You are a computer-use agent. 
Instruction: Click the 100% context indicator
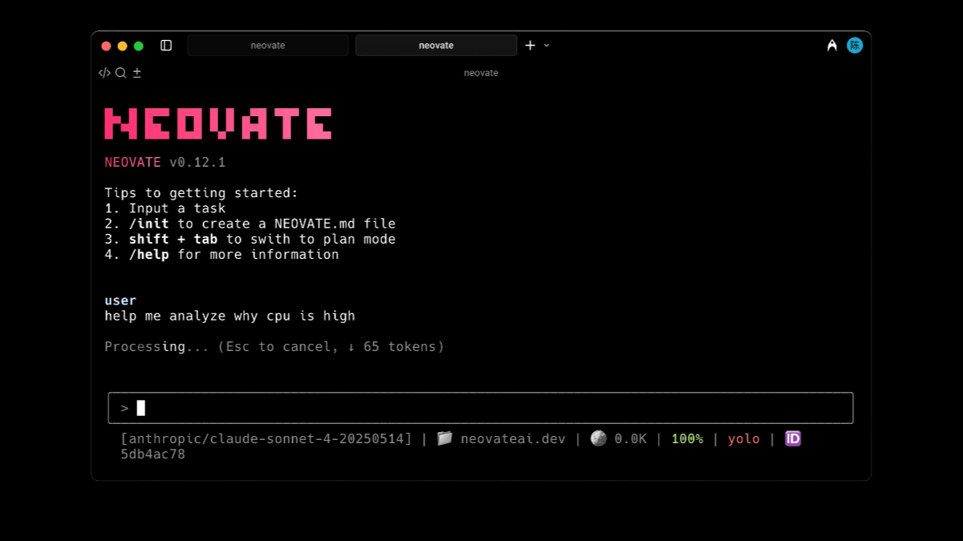687,438
